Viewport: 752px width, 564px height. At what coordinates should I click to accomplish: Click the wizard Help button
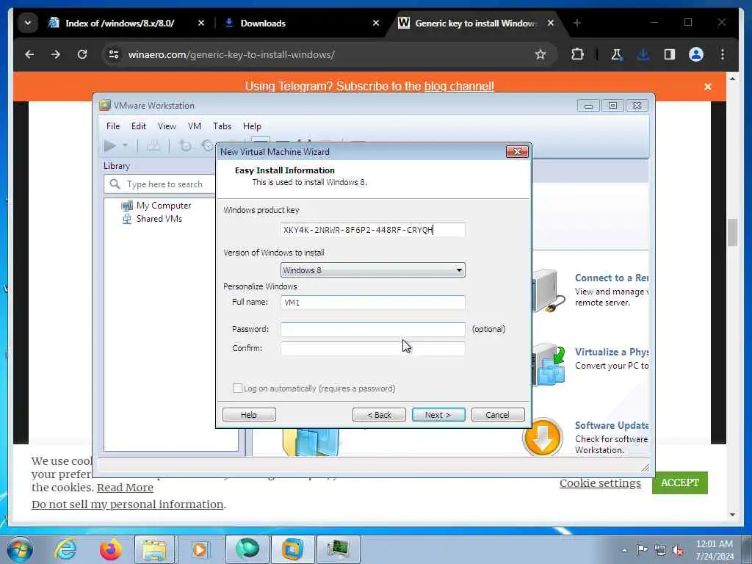[249, 415]
